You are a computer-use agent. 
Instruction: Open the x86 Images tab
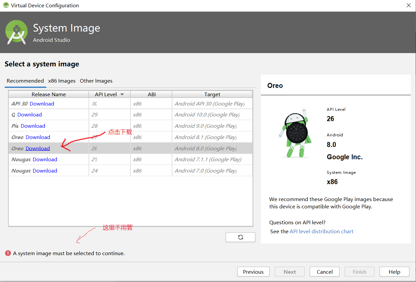(62, 81)
